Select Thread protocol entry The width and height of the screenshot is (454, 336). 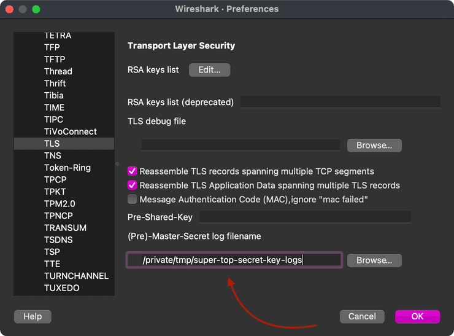tap(64, 71)
